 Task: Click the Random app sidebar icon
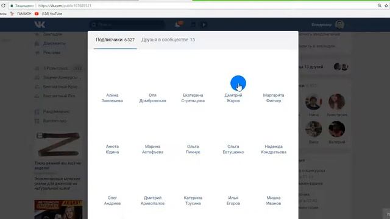(x=37, y=121)
